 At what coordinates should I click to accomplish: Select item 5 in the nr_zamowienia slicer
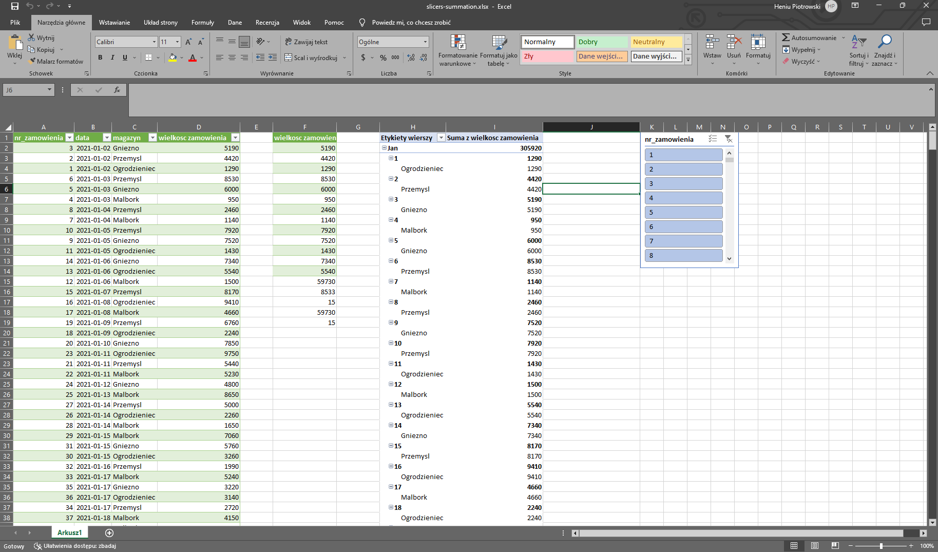683,212
